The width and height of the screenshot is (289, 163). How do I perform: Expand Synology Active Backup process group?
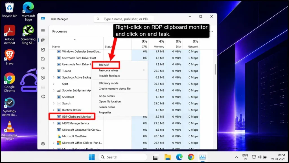click(54, 77)
